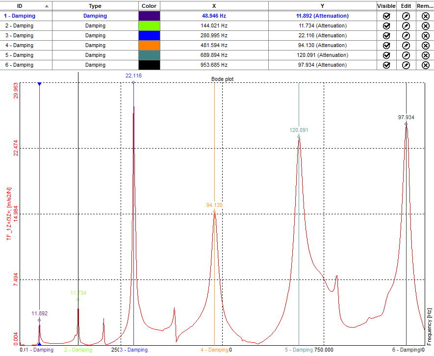Click the green marker diamond labeled 11.734
Viewport: 434px width, 356px height.
78,300
